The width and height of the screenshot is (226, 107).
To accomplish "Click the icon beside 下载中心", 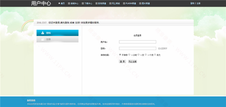I will 83,3.
